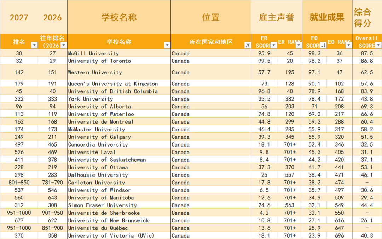Open the orange 学校名称 column filter dropdown
382x239 pixels.
click(167, 45)
